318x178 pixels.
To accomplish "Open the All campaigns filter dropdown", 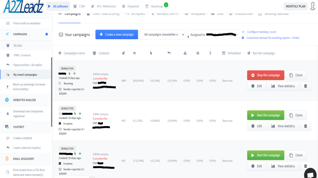I will pyautogui.click(x=163, y=35).
